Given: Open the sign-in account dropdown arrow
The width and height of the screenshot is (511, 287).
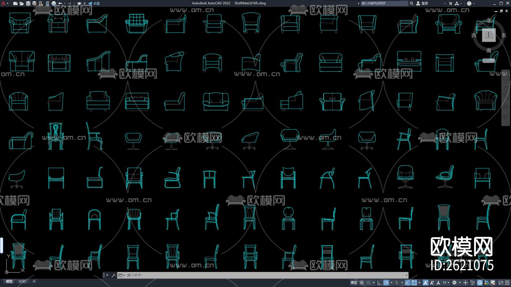Looking at the screenshot, I should (445, 3).
